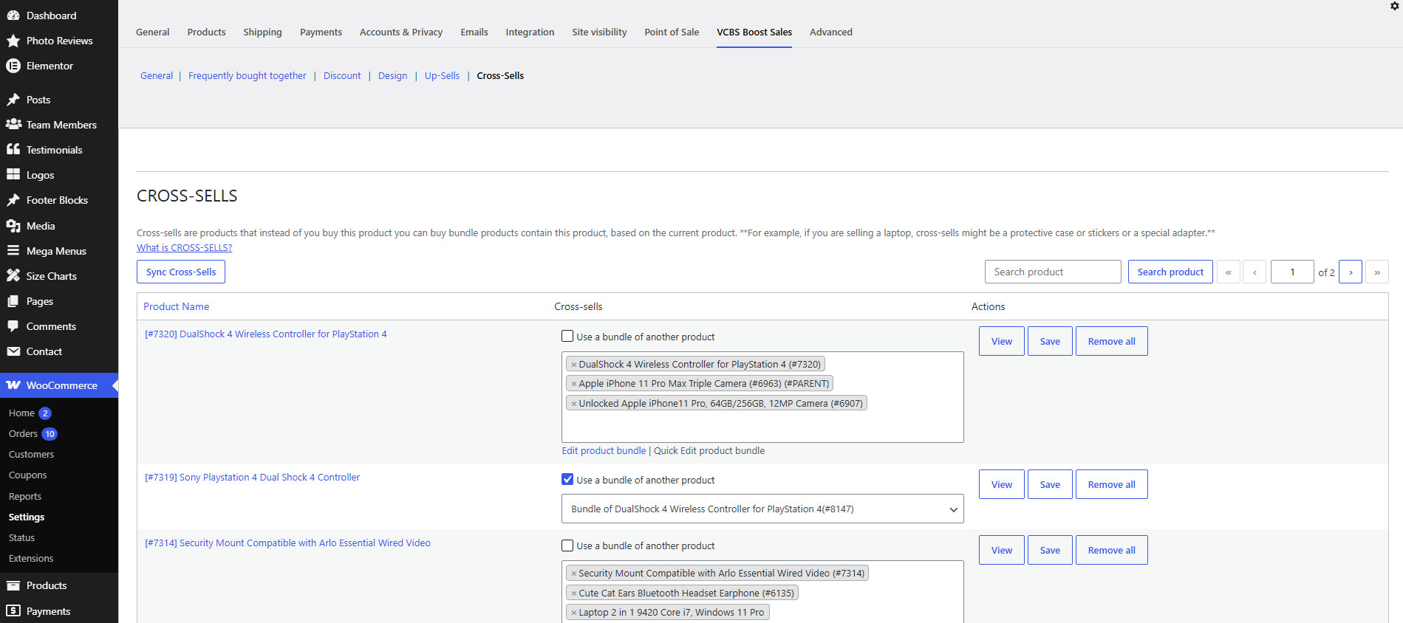Open the Site visibility tab
The height and width of the screenshot is (623, 1403).
pos(599,32)
